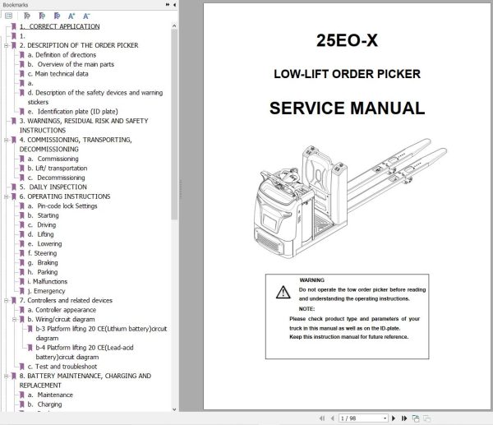The height and width of the screenshot is (425, 493).
Task: Open bookmark c. Decommissioning
Action: [x=56, y=178]
